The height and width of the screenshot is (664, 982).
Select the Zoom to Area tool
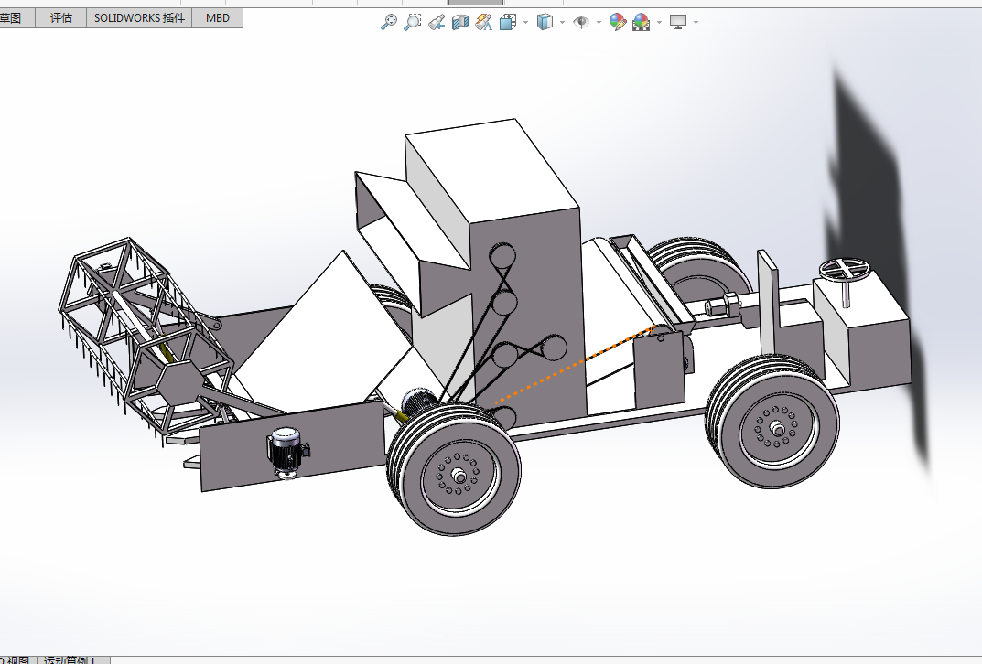pyautogui.click(x=413, y=22)
